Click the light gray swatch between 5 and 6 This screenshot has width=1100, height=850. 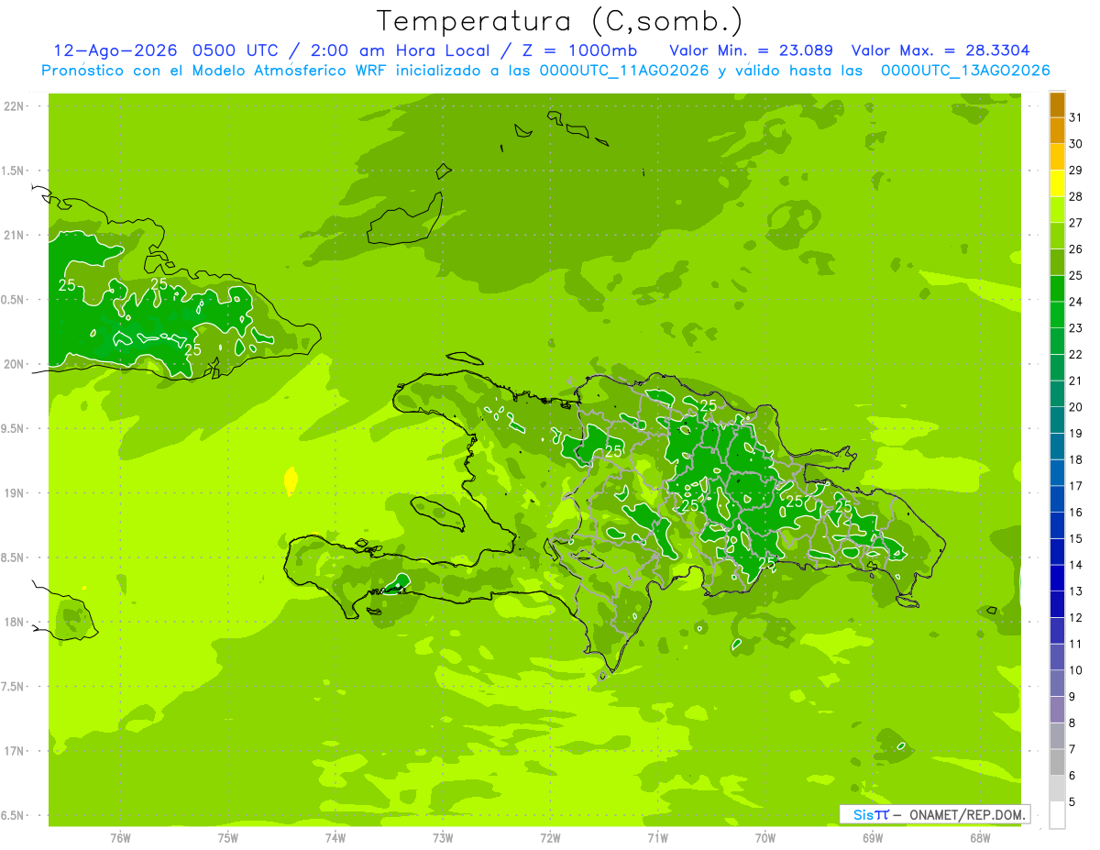[x=1058, y=789]
